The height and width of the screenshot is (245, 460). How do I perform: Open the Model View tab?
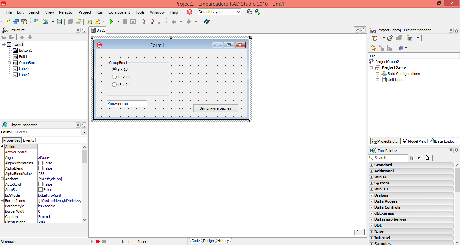pos(414,141)
